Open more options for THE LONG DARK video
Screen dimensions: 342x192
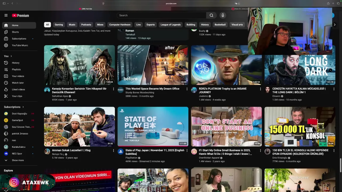click(x=334, y=89)
